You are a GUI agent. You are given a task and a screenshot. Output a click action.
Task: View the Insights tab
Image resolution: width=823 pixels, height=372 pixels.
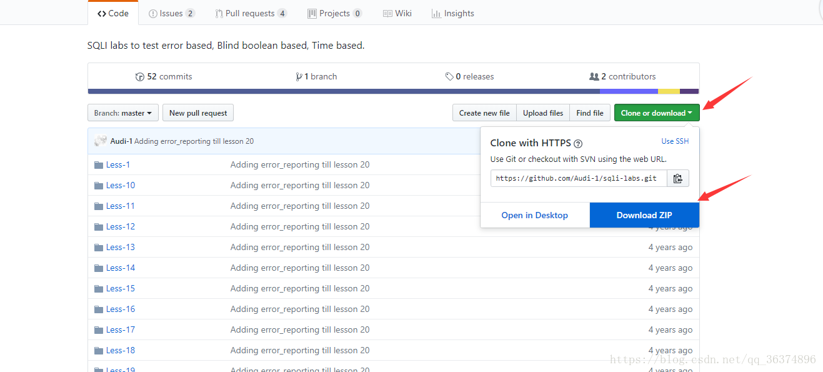coord(453,13)
